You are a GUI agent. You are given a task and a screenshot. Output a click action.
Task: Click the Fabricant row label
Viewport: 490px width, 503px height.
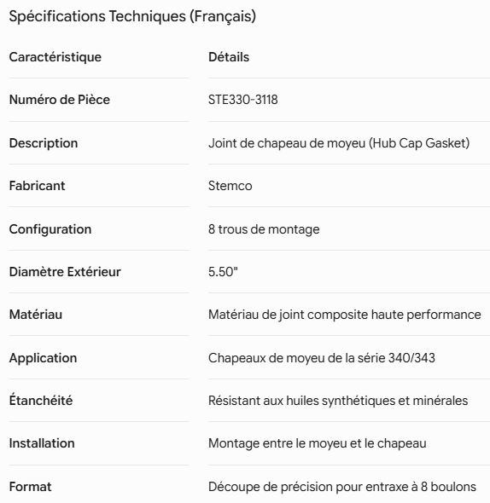point(37,186)
